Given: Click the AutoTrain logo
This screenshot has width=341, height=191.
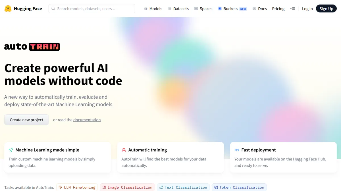Looking at the screenshot, I should 32,47.
